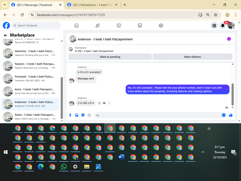241x181 pixels.
Task: Open the Groups icon in top navigation
Action: tap(161, 26)
